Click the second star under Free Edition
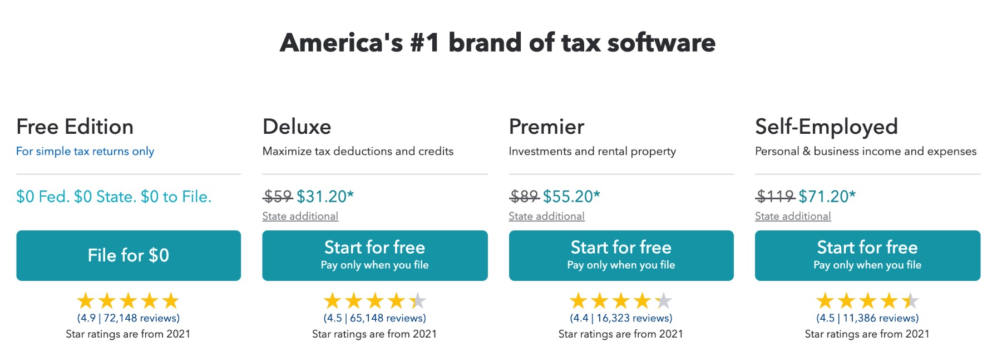Viewport: 997px width, 362px height. [107, 301]
